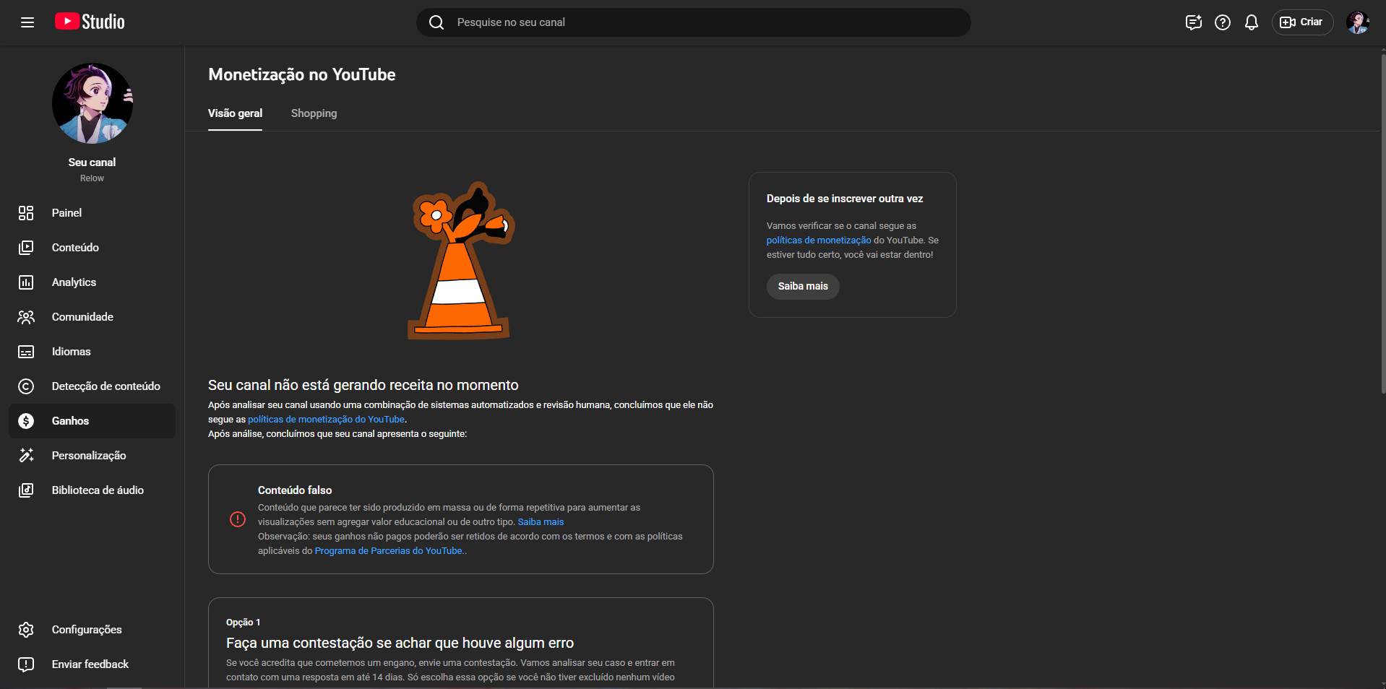The height and width of the screenshot is (689, 1386).
Task: Open Personalização from the sidebar
Action: (92, 456)
